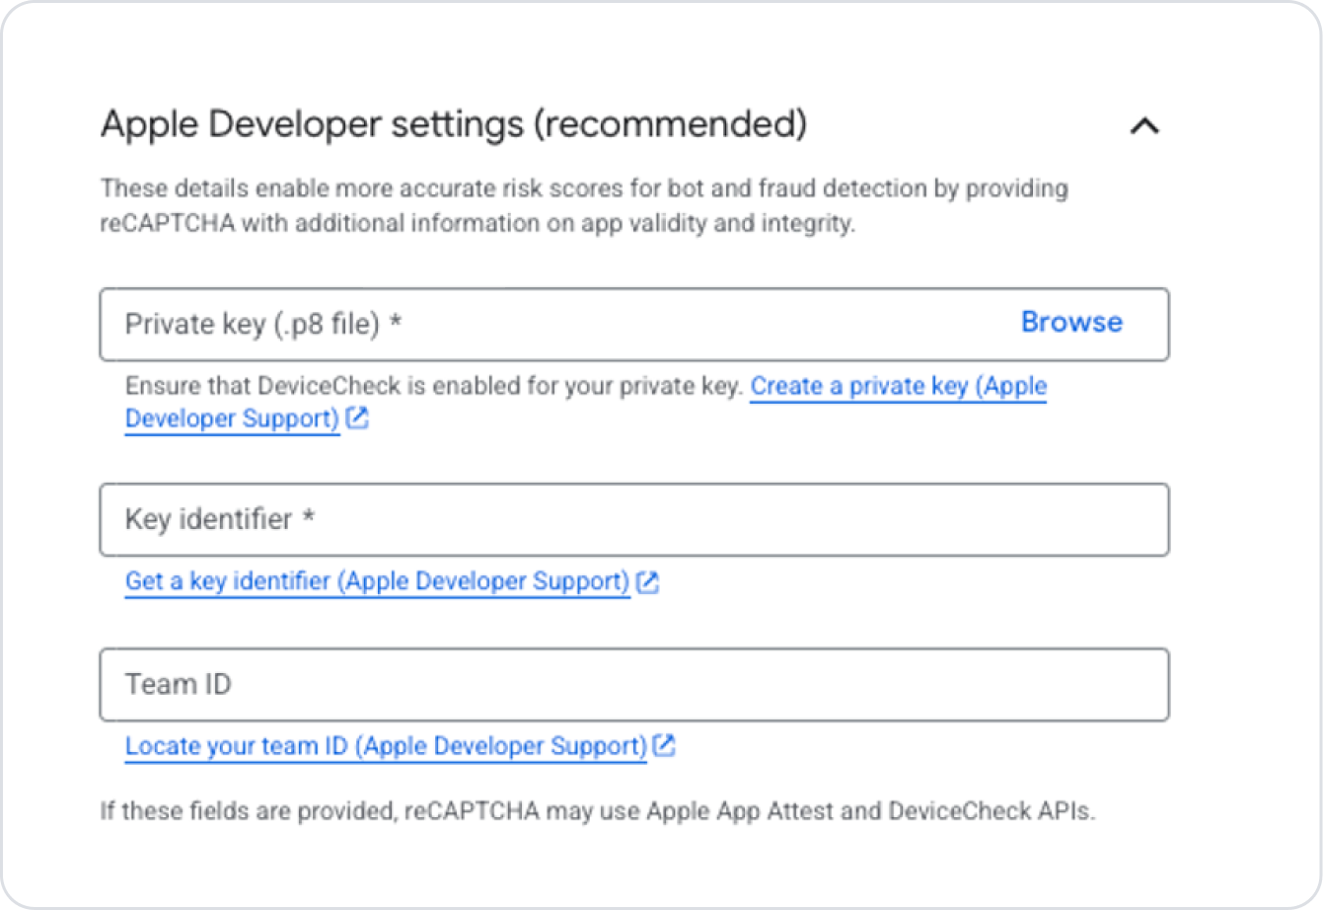Click the Browse button for private key
The height and width of the screenshot is (910, 1323).
(1071, 322)
